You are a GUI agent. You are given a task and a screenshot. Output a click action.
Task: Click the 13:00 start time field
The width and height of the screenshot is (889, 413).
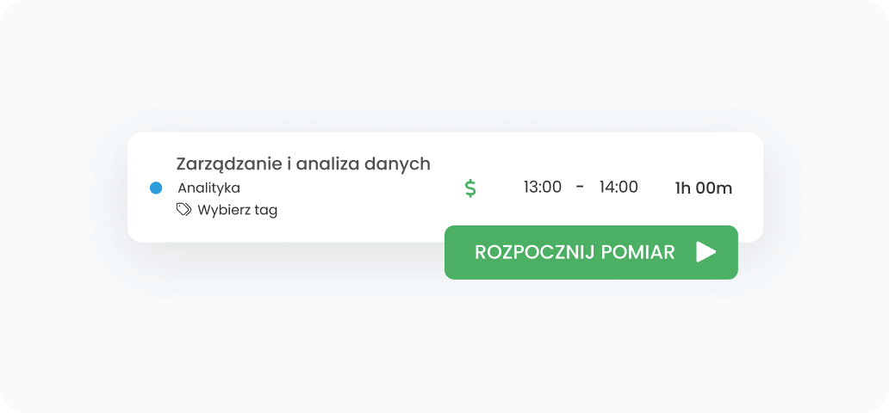pos(543,187)
